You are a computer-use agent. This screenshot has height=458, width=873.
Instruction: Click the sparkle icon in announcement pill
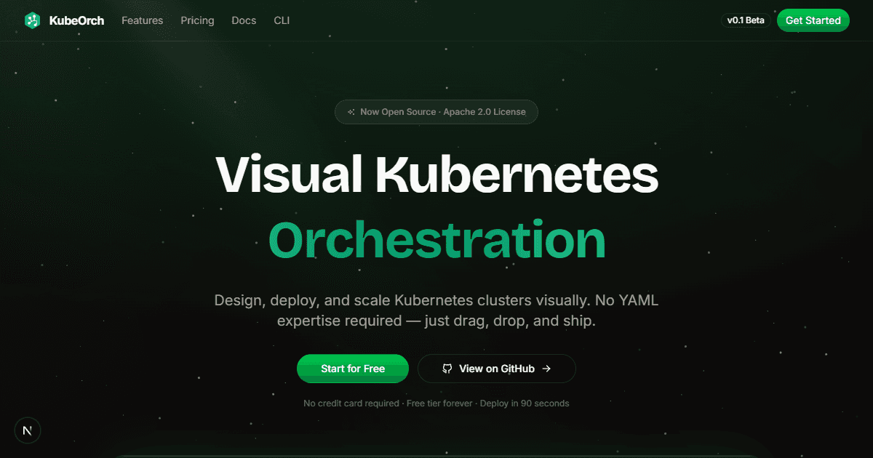(x=351, y=112)
